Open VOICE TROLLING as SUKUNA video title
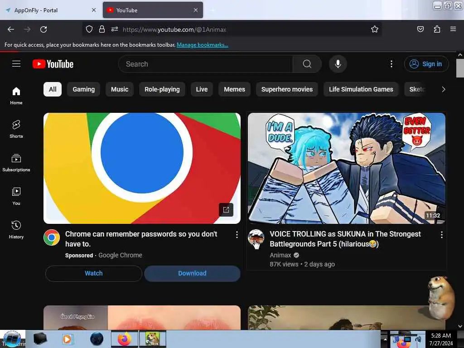Image resolution: width=464 pixels, height=348 pixels. tap(345, 239)
